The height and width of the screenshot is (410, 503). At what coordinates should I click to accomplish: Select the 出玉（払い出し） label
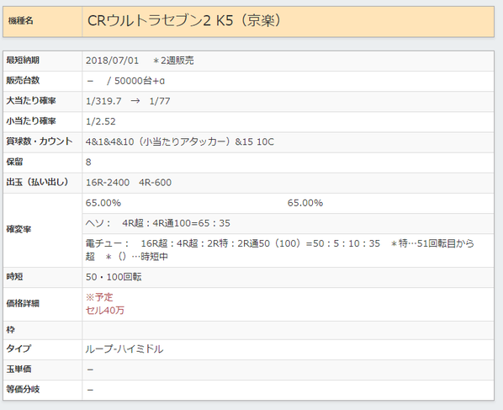37,182
